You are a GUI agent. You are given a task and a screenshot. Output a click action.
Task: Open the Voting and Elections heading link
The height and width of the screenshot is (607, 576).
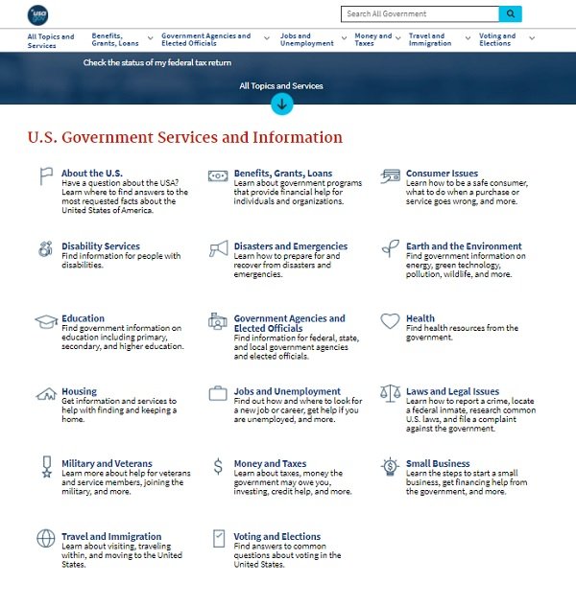(x=277, y=536)
